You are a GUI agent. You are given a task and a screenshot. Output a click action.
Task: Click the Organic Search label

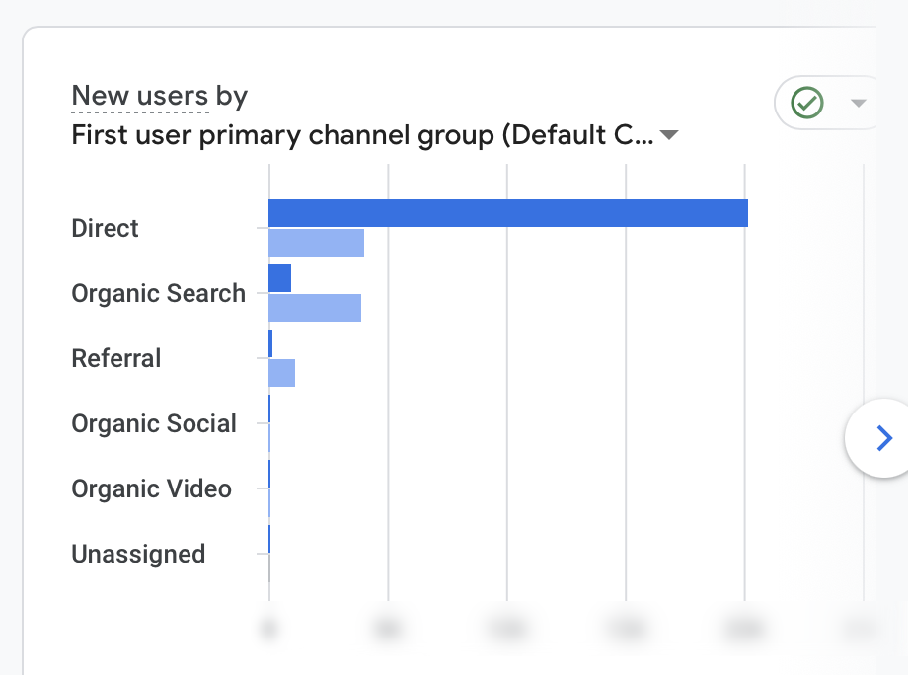(158, 293)
